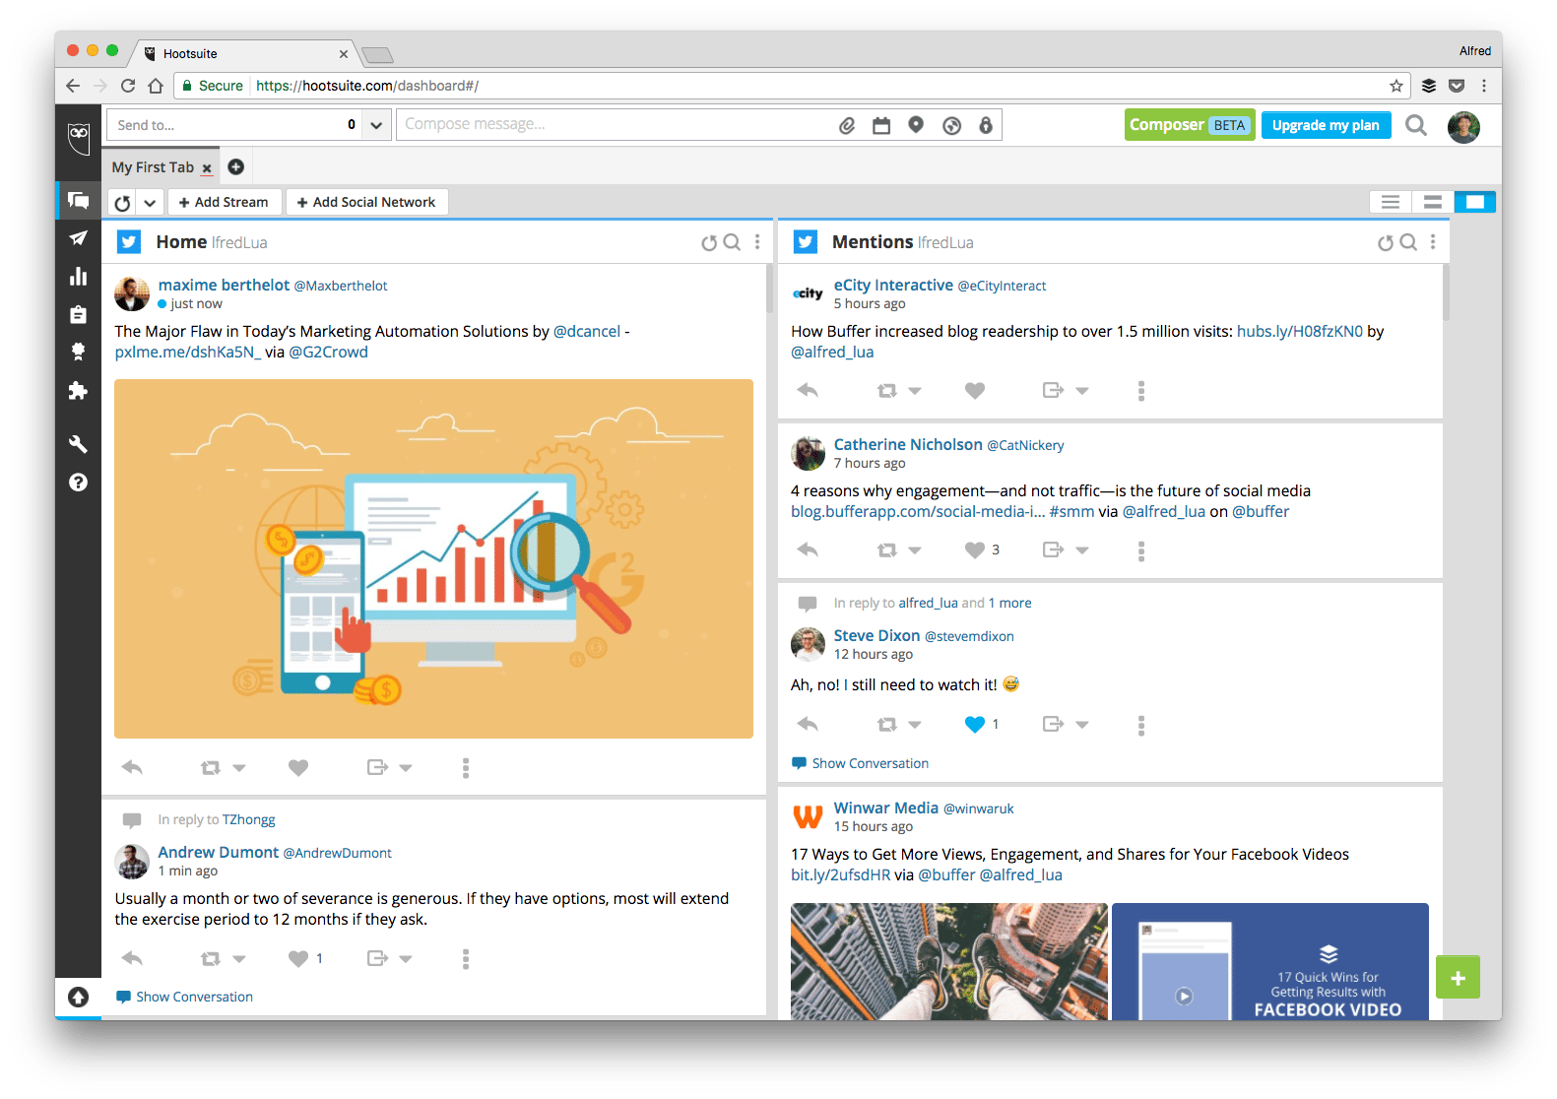Screen dimensions: 1557x1099
Task: Click the privacy lock icon in composer
Action: [986, 125]
